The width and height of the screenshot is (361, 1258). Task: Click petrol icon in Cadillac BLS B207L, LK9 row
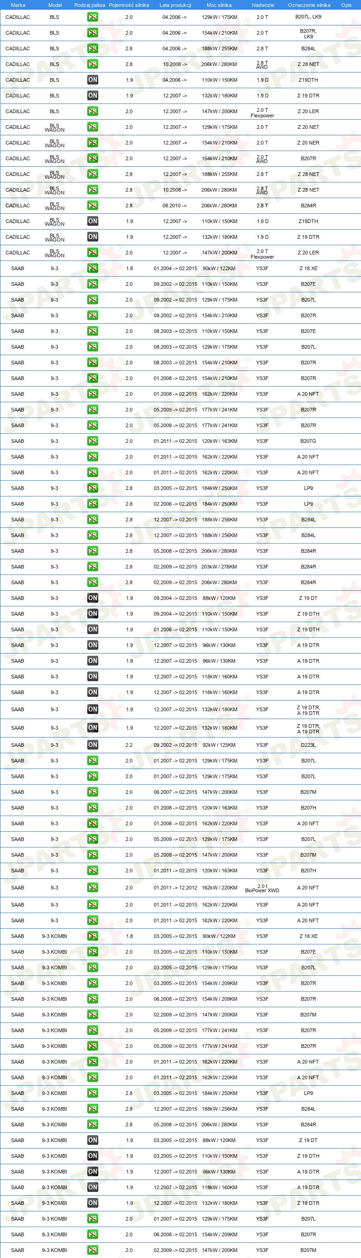(x=93, y=17)
